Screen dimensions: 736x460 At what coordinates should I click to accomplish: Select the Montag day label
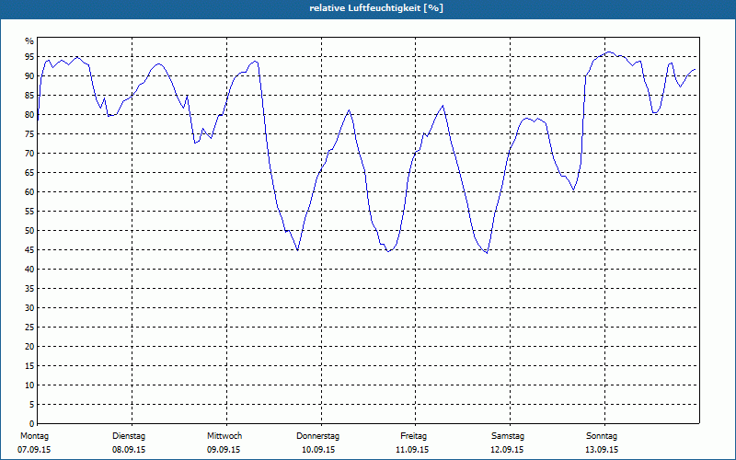click(x=34, y=436)
